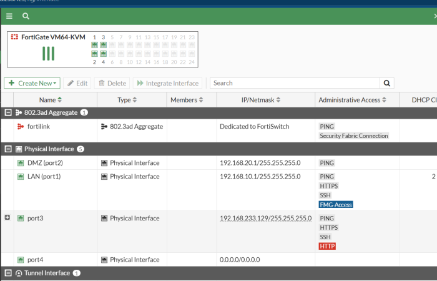Select port 1 in faceplate diagram

94,45
